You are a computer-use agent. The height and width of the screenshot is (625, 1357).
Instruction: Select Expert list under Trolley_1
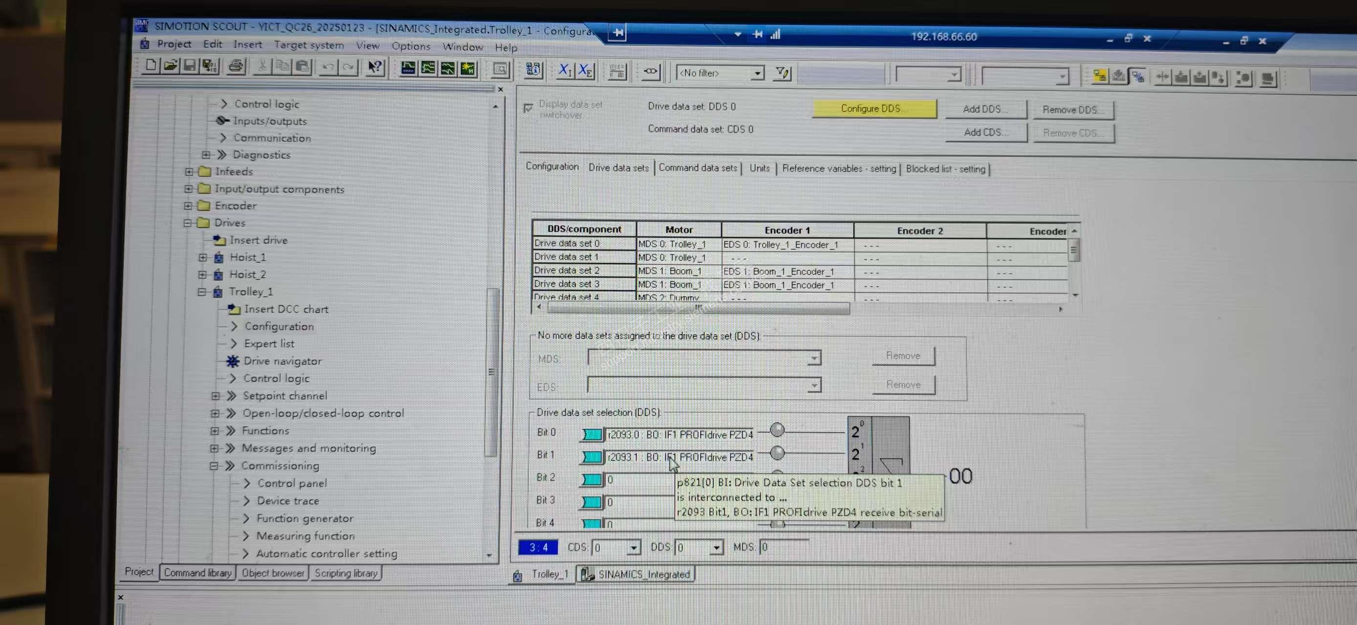[269, 344]
